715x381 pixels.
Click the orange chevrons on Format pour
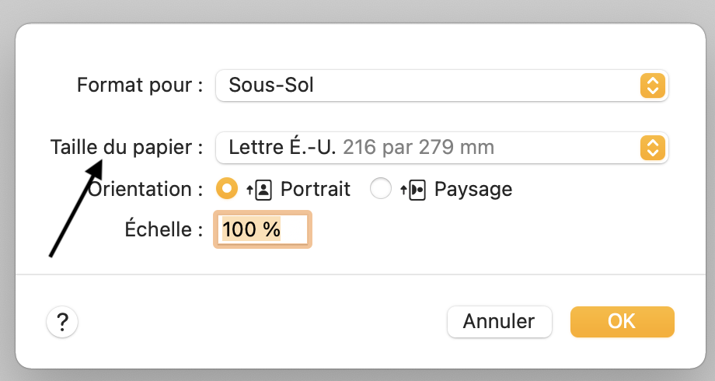(653, 85)
